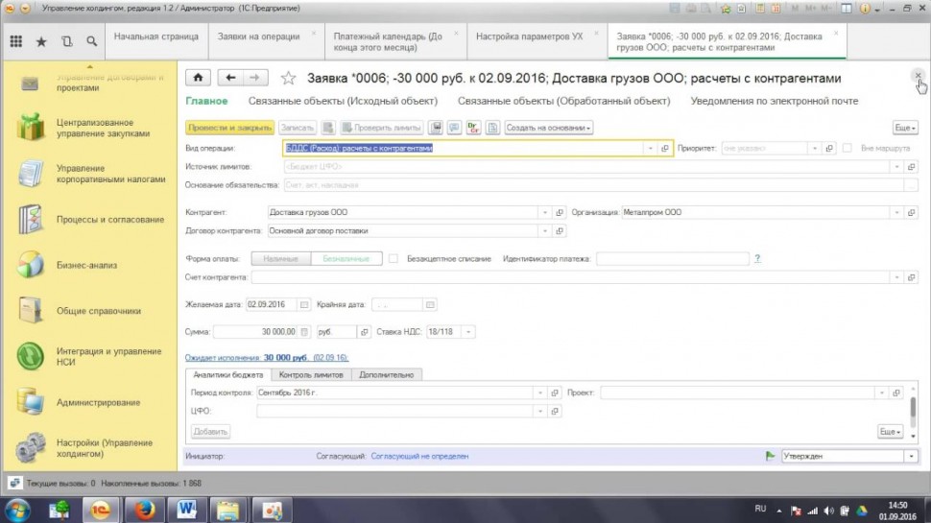Open the Ставка НДС dropdown list

pyautogui.click(x=469, y=332)
